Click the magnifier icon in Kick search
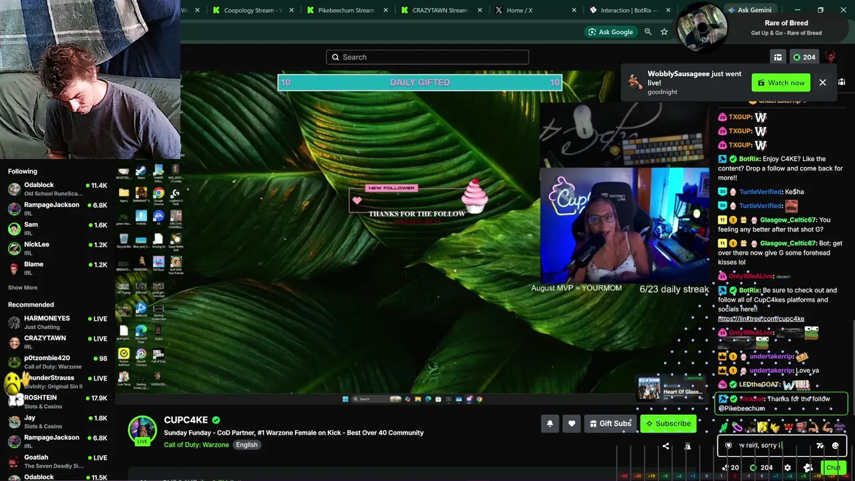Screen dimensions: 855x481 [x=335, y=57]
